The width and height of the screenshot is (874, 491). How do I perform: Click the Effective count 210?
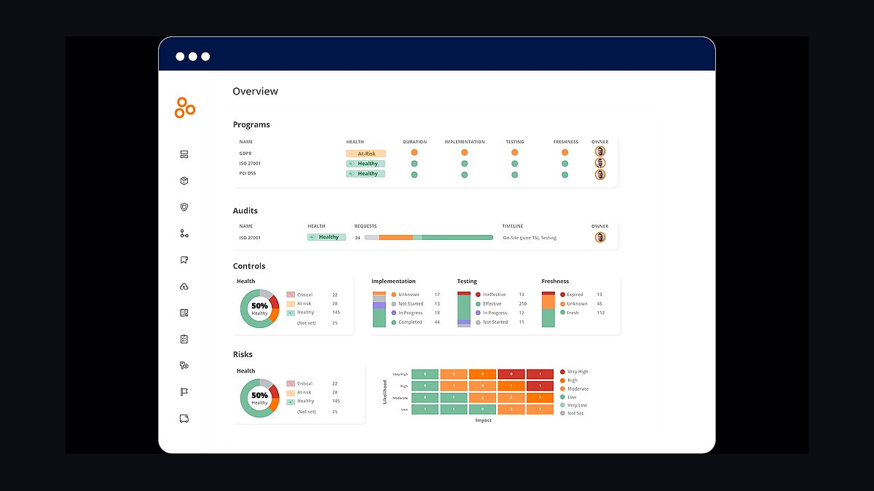[x=523, y=304]
